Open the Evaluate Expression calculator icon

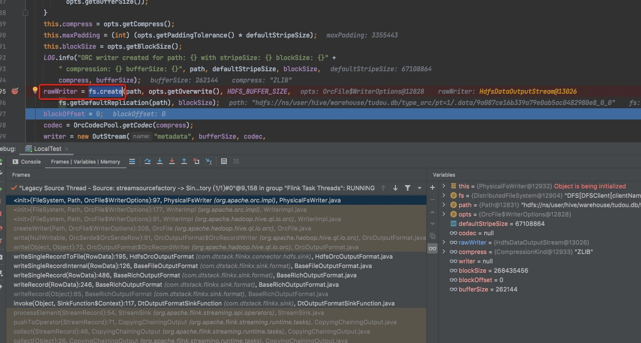224,161
